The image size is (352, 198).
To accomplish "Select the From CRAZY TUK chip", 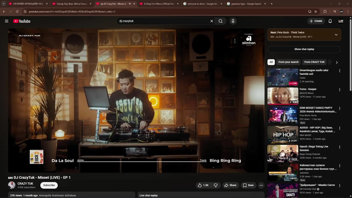I will coord(314,62).
